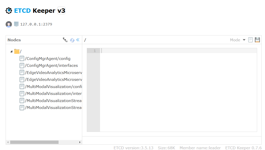Click the line number 1 gutter
Screen dimensions: 265x150
[93, 51]
